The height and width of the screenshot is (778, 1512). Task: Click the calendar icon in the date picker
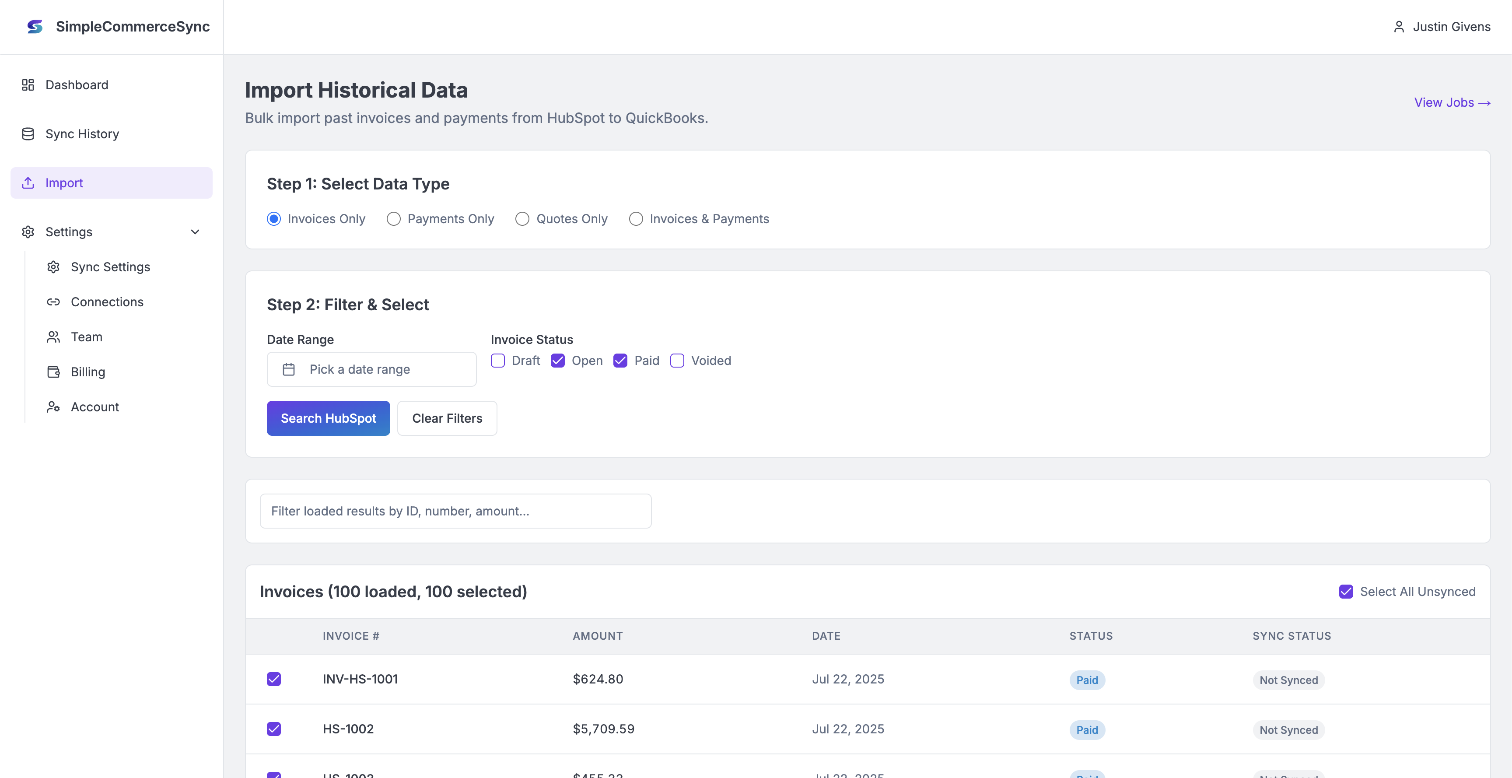pyautogui.click(x=288, y=369)
